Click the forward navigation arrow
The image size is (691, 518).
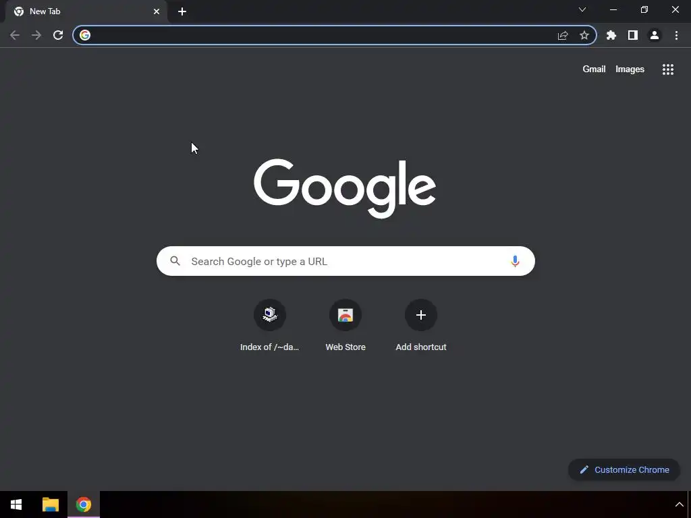tap(36, 35)
